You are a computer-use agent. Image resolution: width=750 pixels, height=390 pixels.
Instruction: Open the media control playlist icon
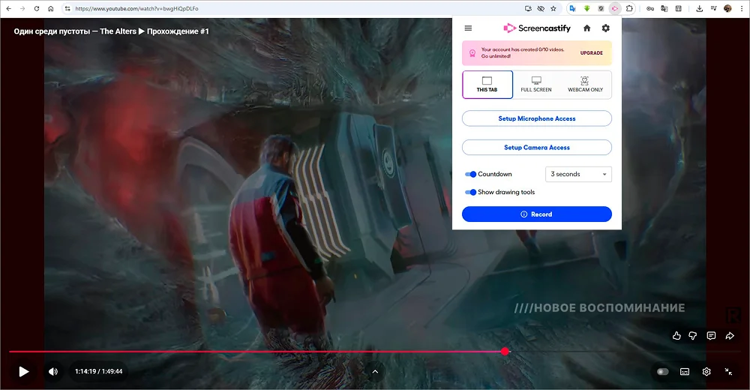click(714, 8)
